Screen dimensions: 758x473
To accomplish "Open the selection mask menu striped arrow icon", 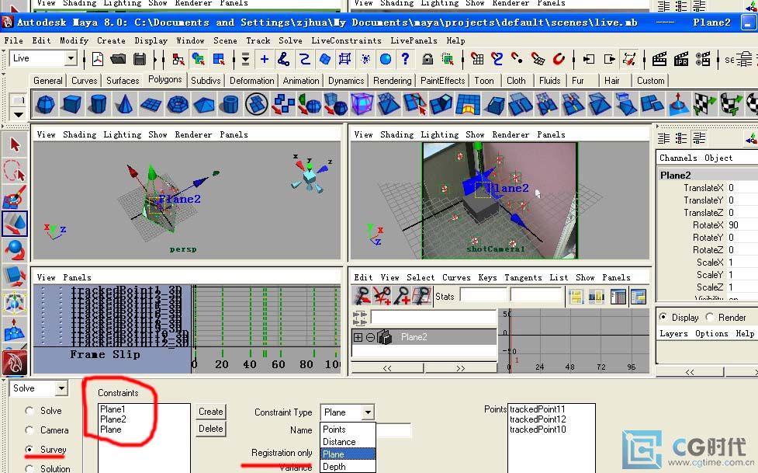I will 245,59.
